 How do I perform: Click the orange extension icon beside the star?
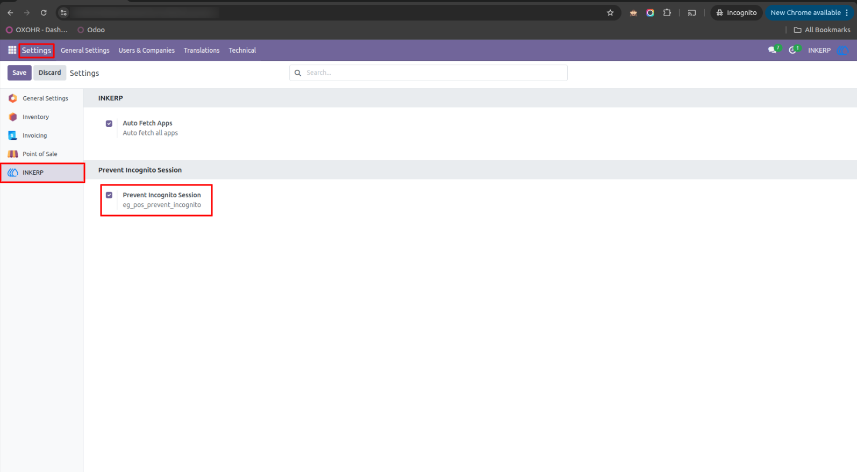click(x=633, y=13)
